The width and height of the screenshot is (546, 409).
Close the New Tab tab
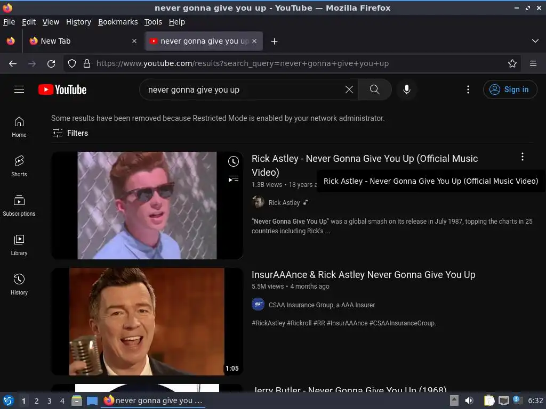(x=134, y=41)
